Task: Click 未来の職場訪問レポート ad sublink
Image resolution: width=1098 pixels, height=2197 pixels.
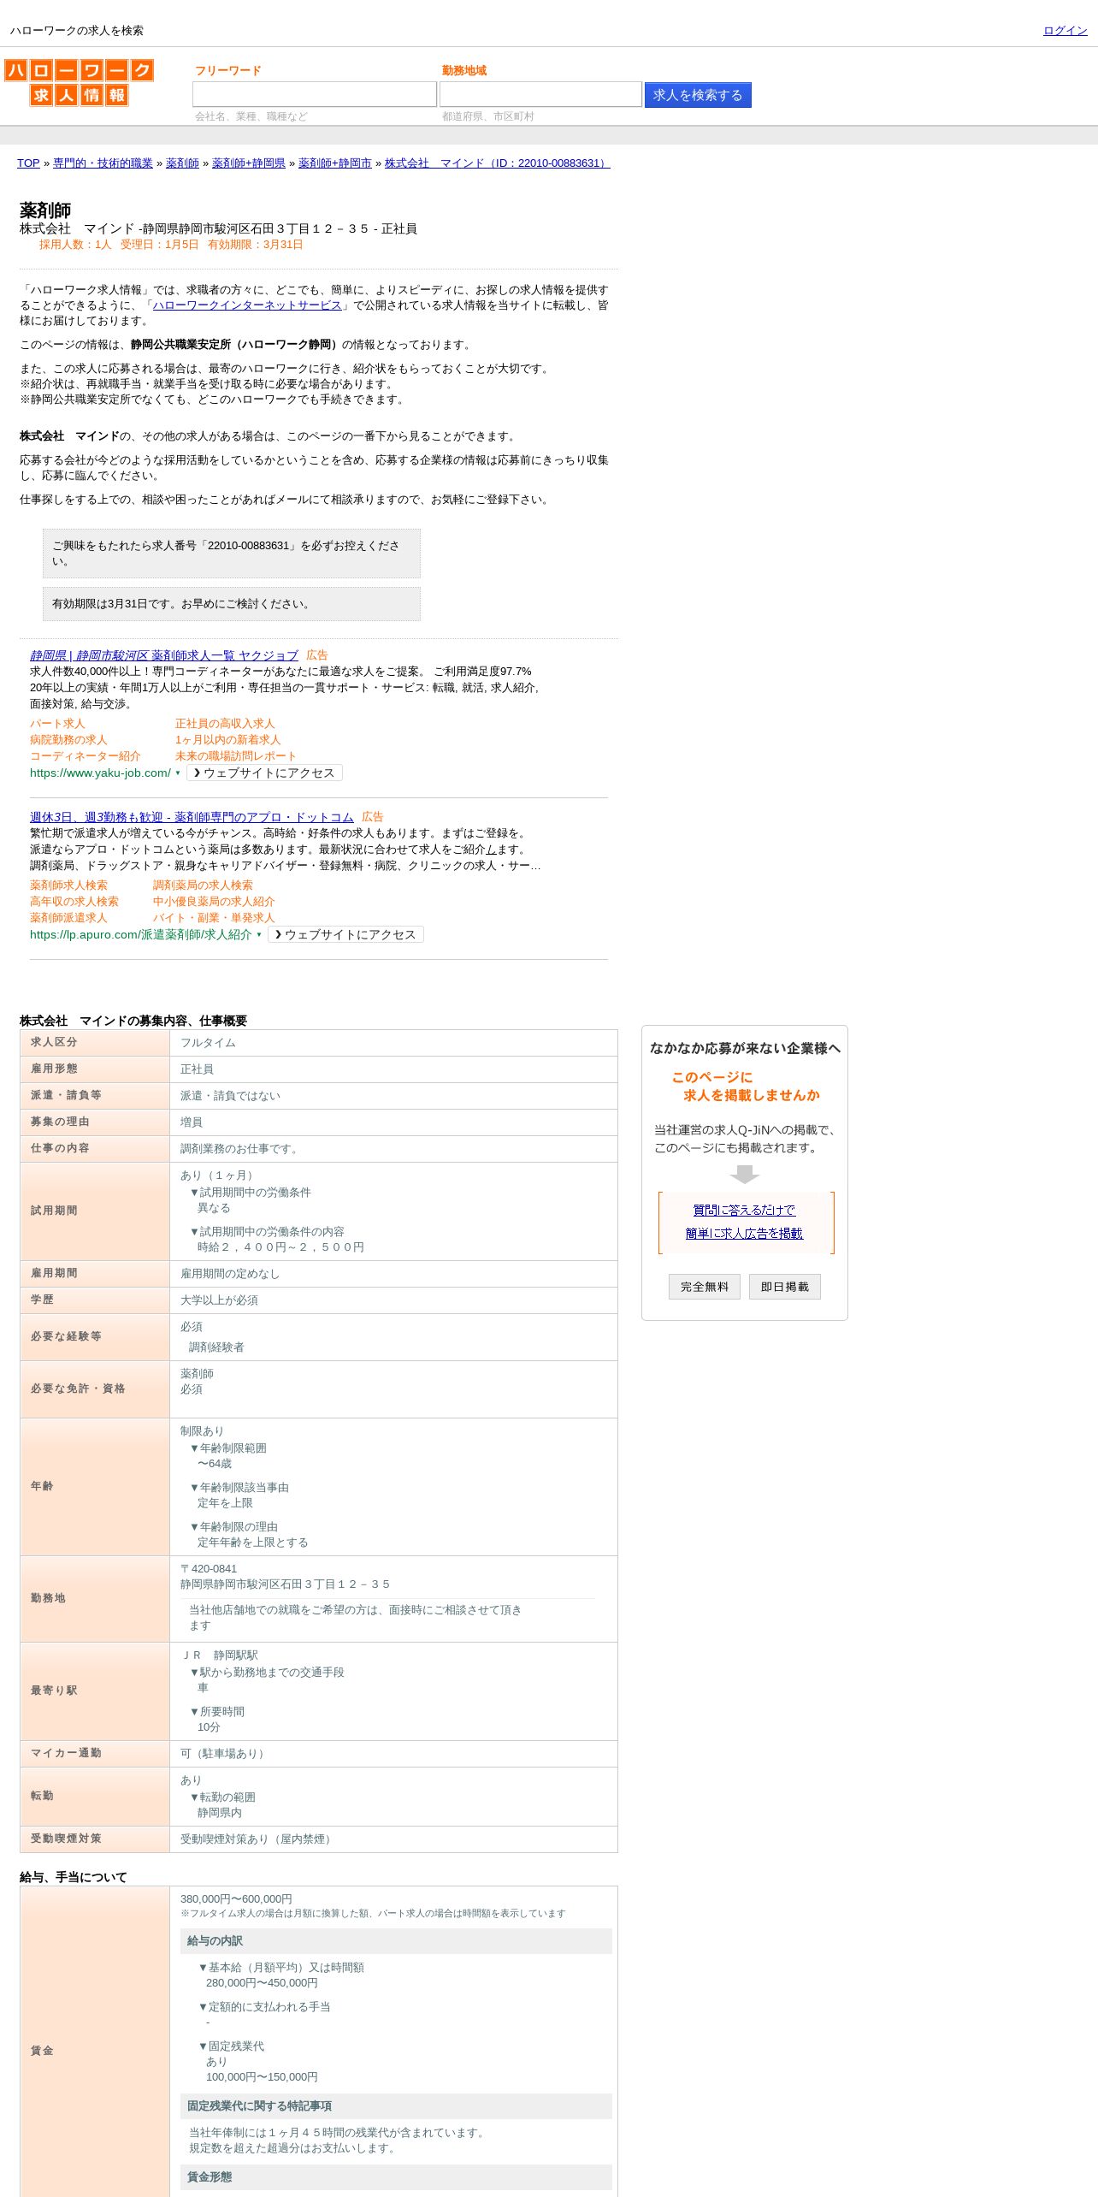Action: 236,756
